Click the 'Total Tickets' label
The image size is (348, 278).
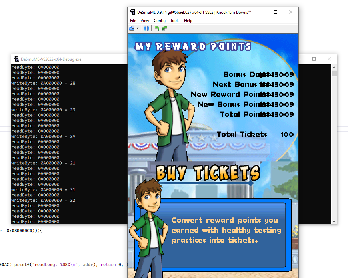242,135
